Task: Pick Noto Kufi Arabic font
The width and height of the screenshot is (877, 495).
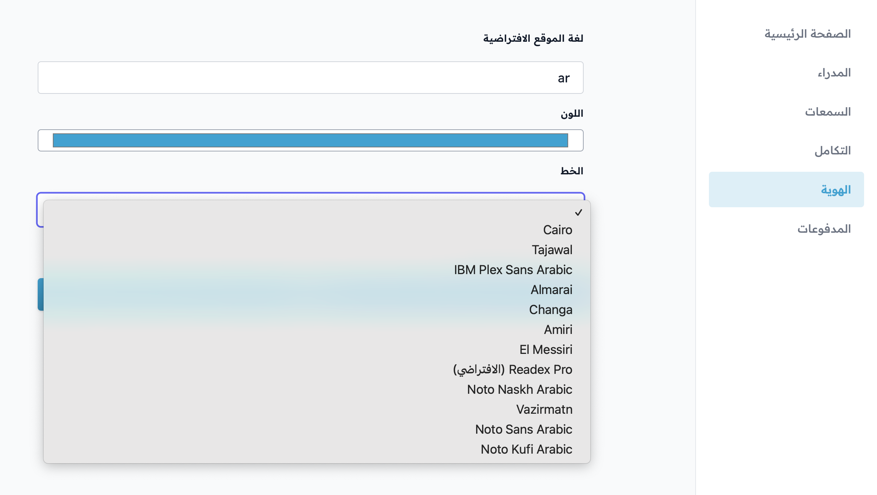Action: click(x=317, y=449)
